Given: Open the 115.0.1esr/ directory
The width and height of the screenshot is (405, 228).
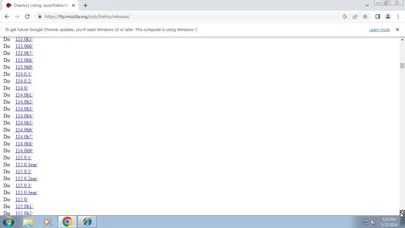Looking at the screenshot, I should pos(27,165).
